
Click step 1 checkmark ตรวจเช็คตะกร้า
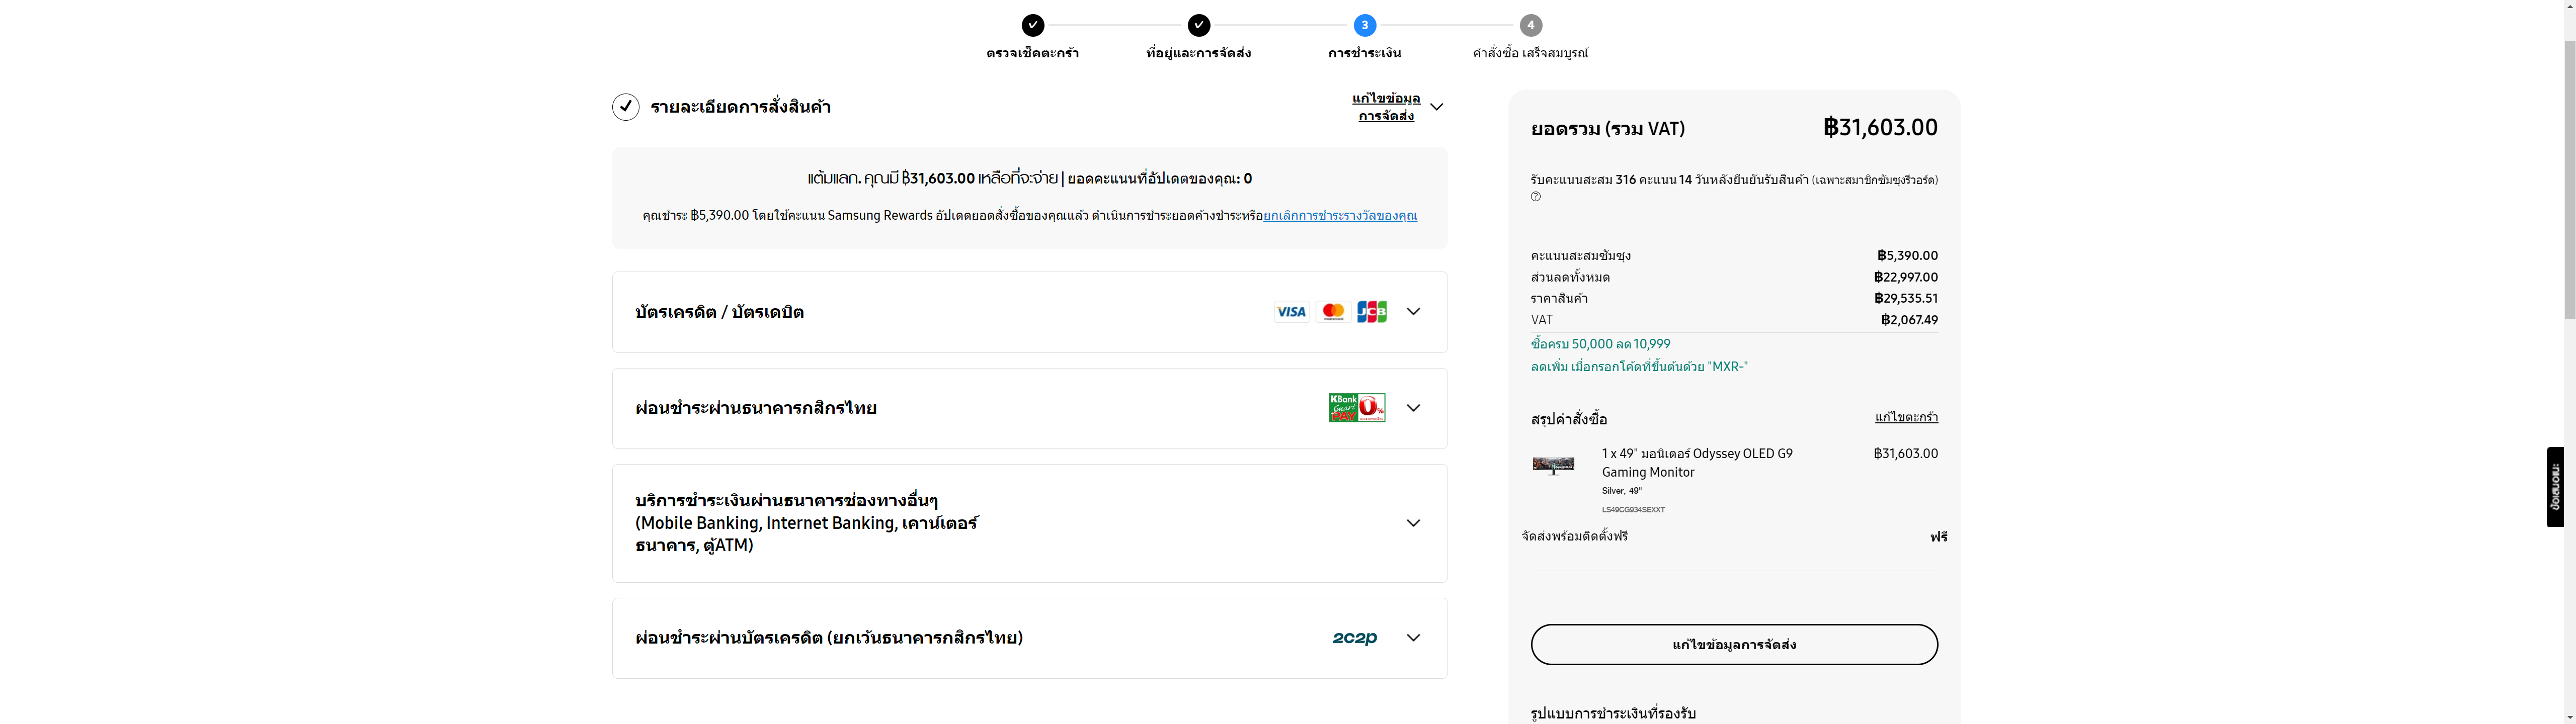(x=1033, y=25)
